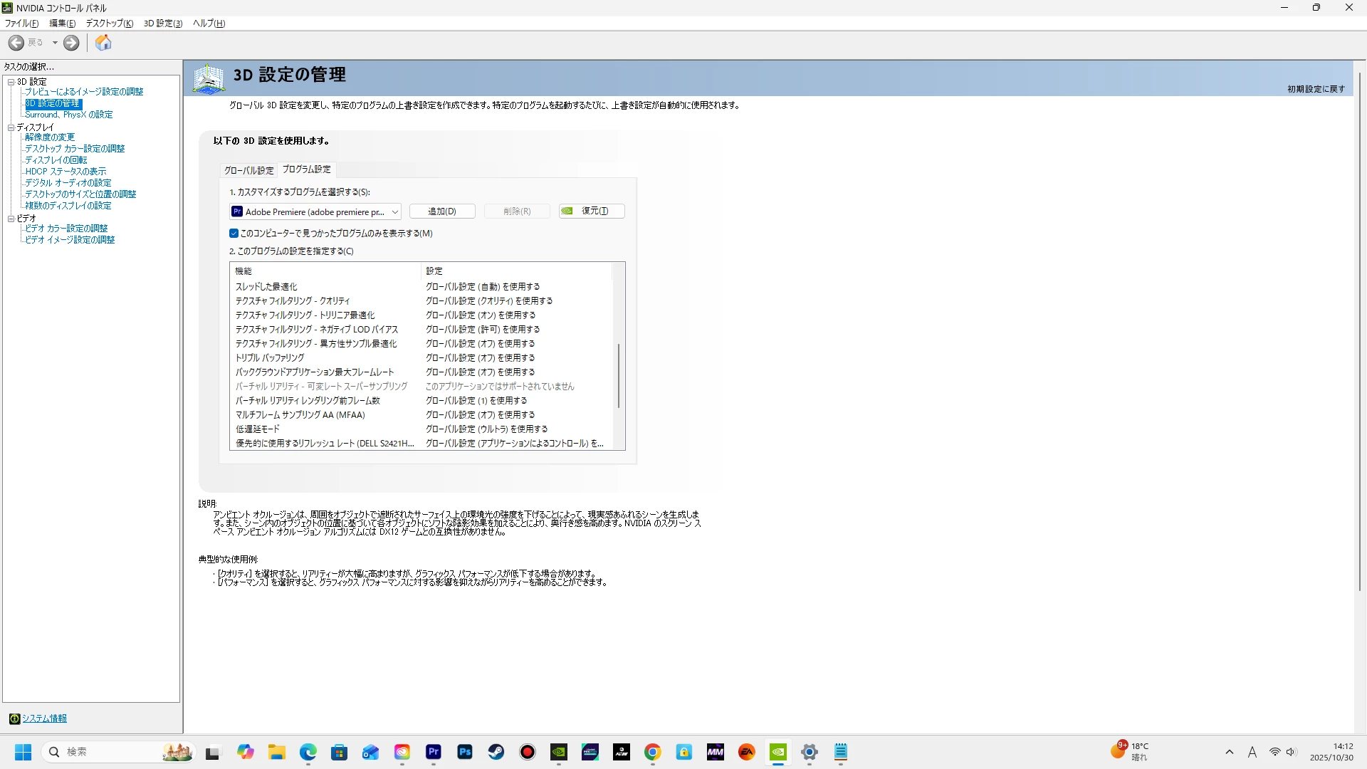Click the Chrome icon in the taskbar
1367x769 pixels.
(653, 752)
